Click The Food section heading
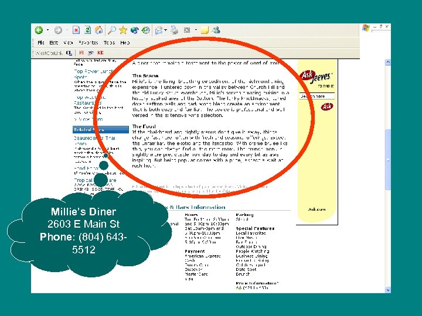The image size is (422, 316). click(x=144, y=126)
